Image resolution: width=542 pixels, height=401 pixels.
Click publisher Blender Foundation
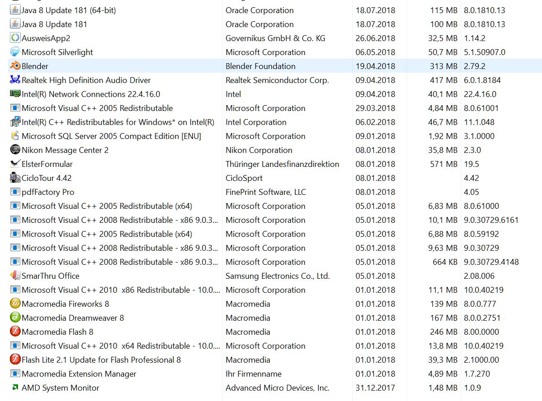click(260, 66)
